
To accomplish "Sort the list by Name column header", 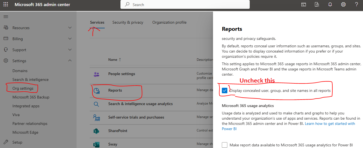I will [113, 60].
